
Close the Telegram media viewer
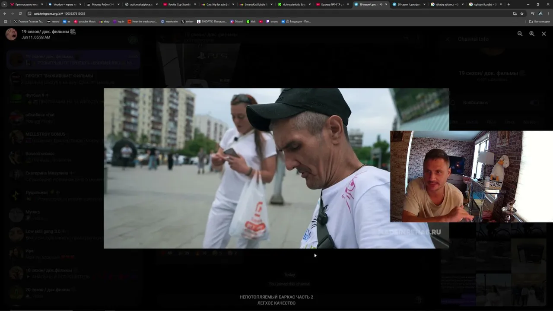(x=543, y=34)
